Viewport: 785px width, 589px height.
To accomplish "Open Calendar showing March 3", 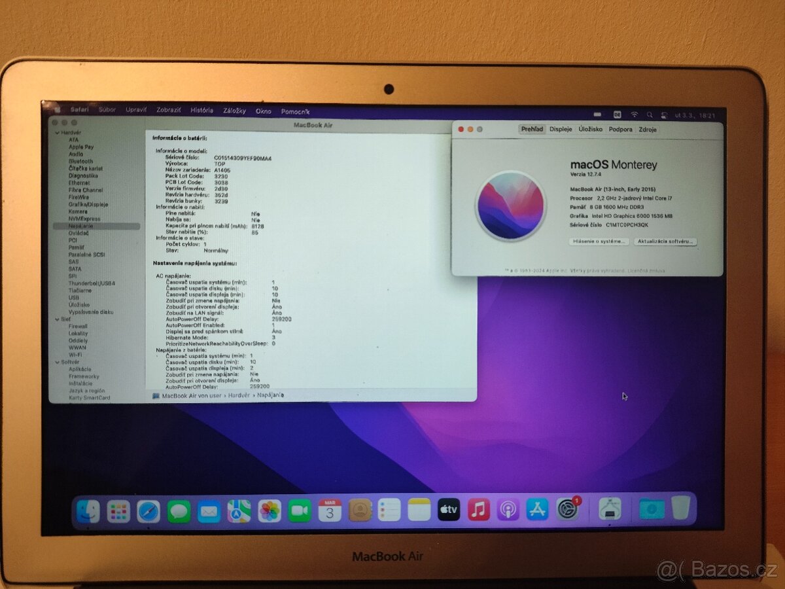I will pos(329,510).
